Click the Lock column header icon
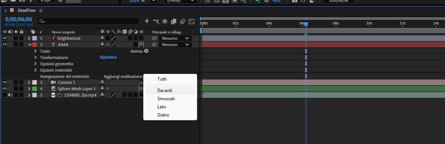The height and width of the screenshot is (144, 445). (21, 32)
